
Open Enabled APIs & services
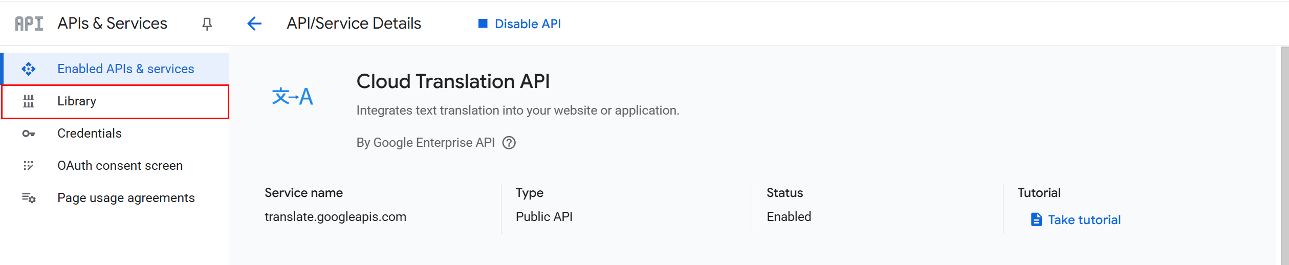tap(125, 69)
